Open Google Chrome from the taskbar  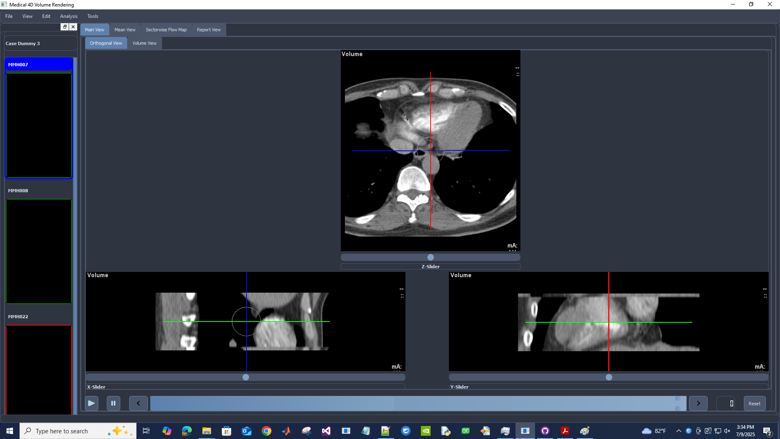pos(266,431)
